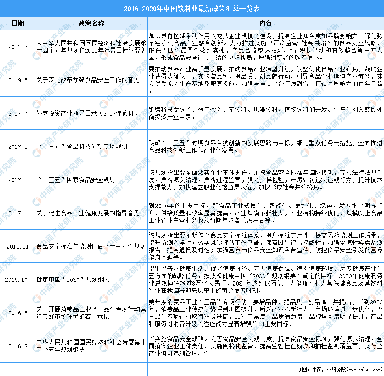The image size is (384, 376).
Task: Click content text beginning "“实施食品安全战略"
Action: [265, 346]
